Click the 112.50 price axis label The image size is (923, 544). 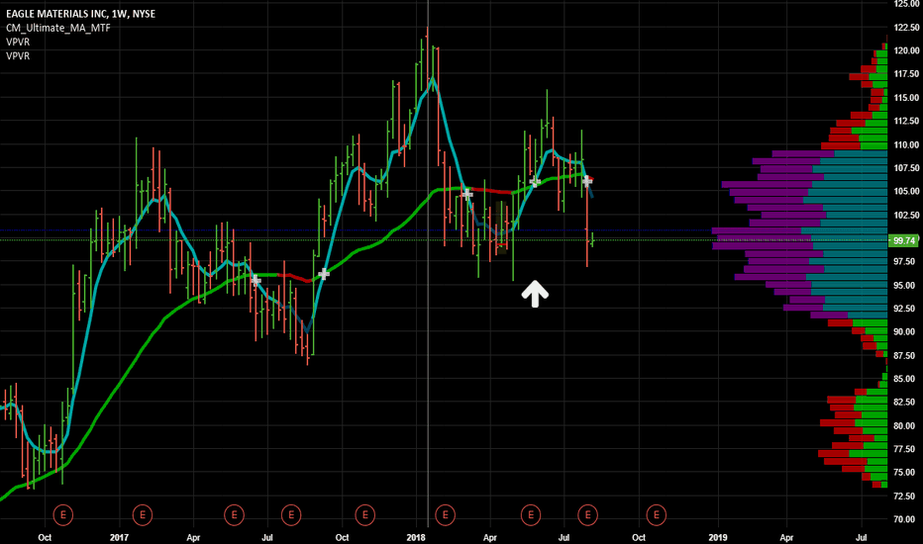point(906,121)
